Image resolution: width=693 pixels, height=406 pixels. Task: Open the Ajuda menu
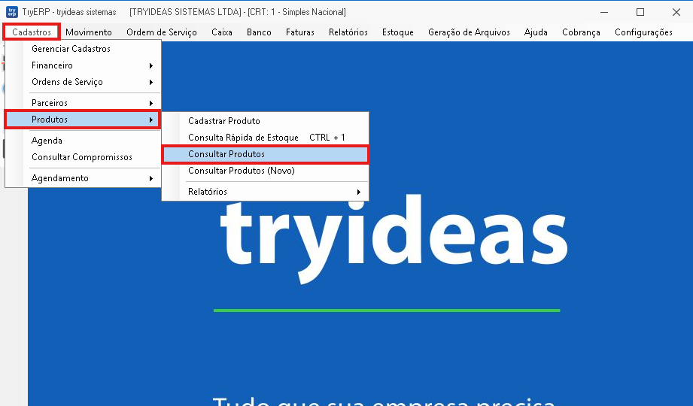536,32
